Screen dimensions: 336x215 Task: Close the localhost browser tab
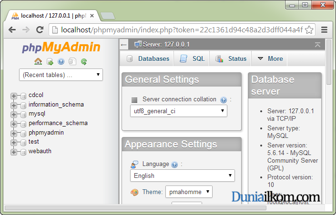92,16
